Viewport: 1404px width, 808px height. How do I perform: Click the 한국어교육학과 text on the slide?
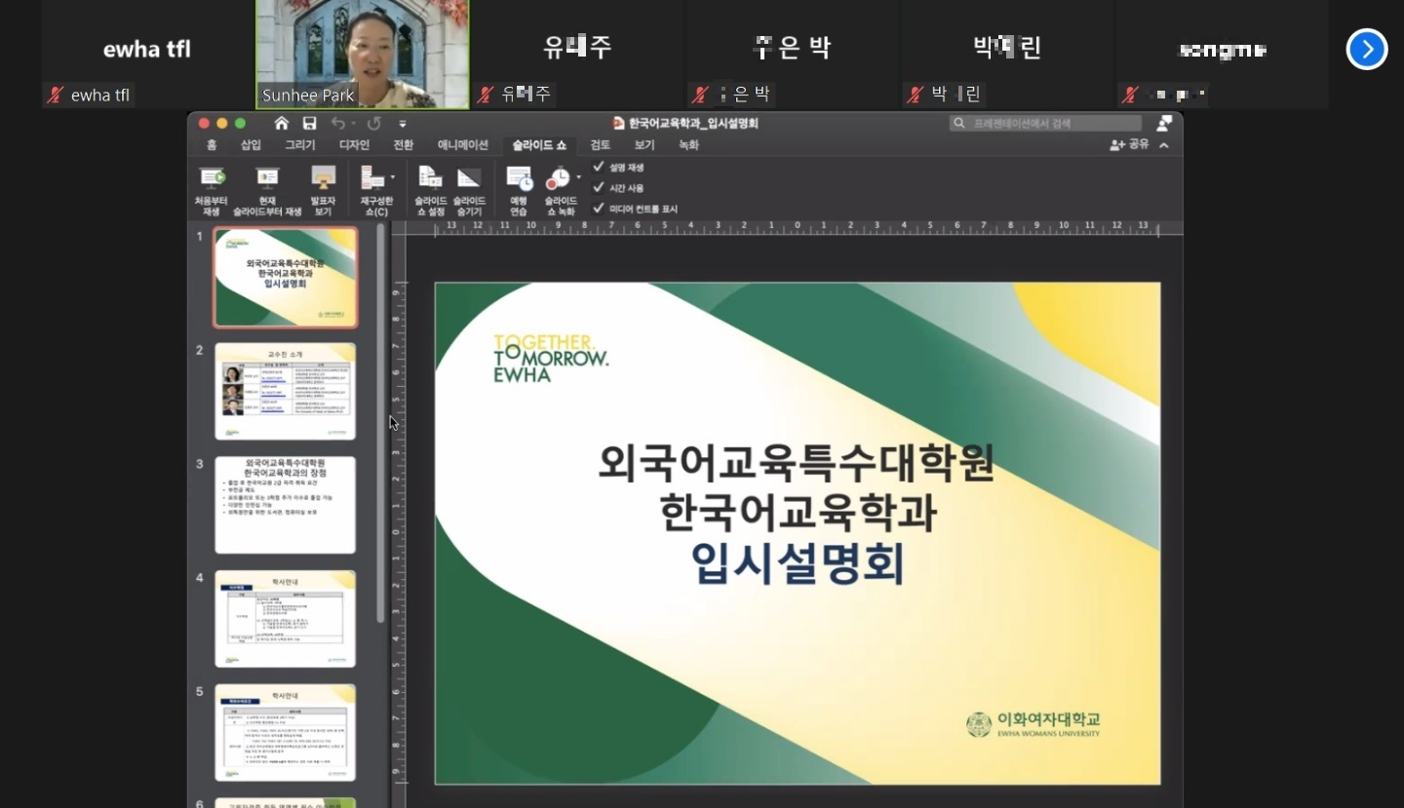click(x=798, y=513)
